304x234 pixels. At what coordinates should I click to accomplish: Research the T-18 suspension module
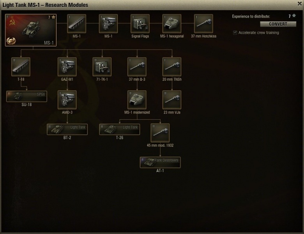(21, 67)
